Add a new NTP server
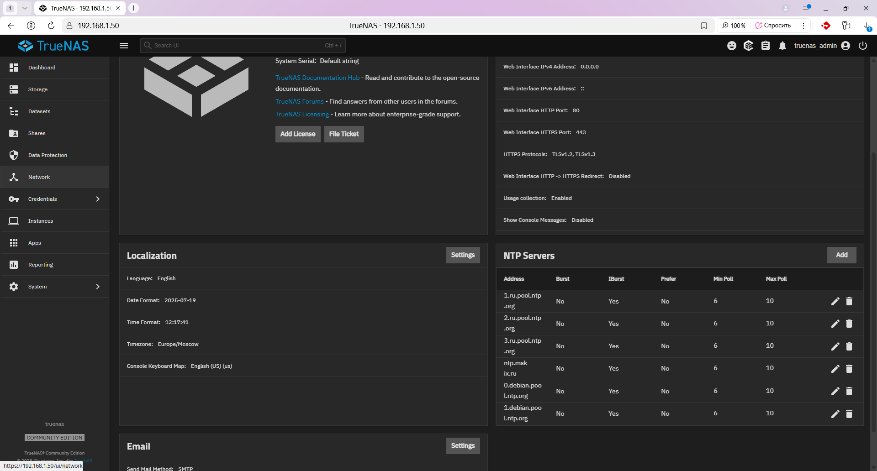Viewport: 877px width, 471px height. pos(841,255)
